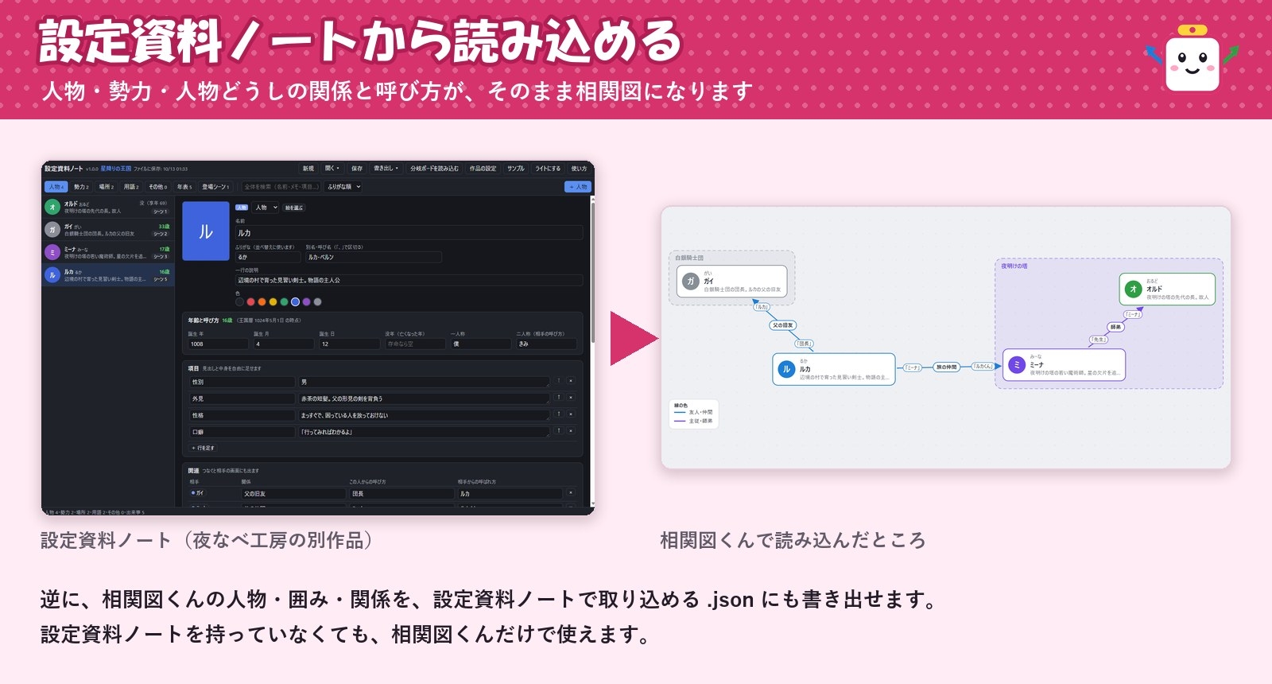Pick the purple color swatch
The width and height of the screenshot is (1272, 684).
click(307, 301)
